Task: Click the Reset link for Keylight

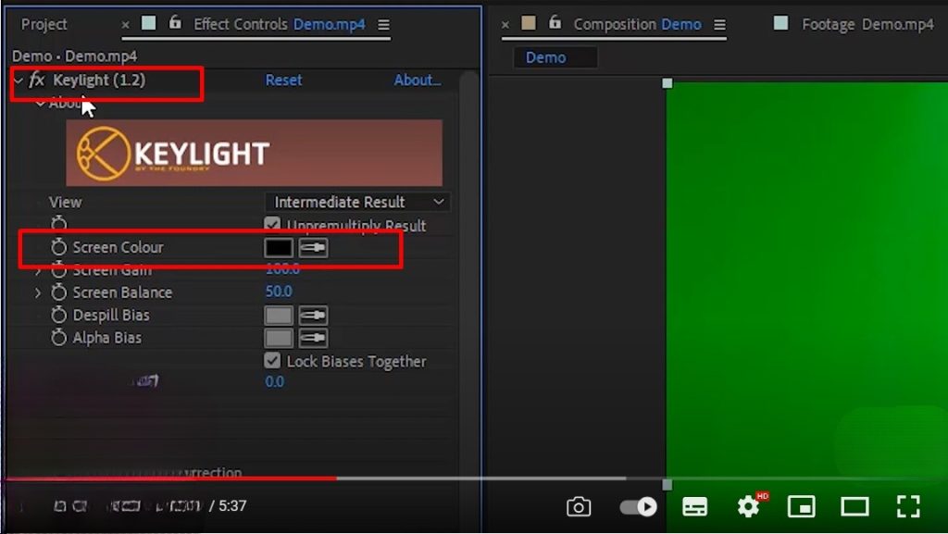Action: click(x=283, y=81)
